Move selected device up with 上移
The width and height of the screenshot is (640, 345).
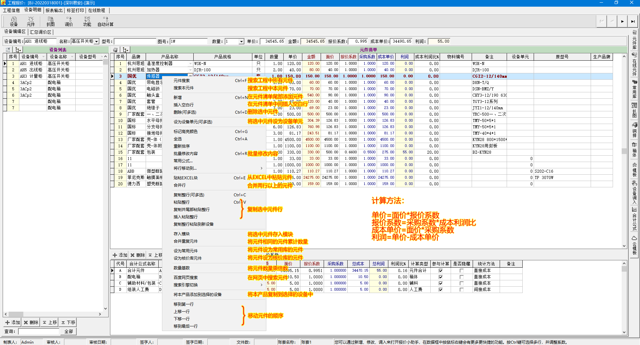49,322
